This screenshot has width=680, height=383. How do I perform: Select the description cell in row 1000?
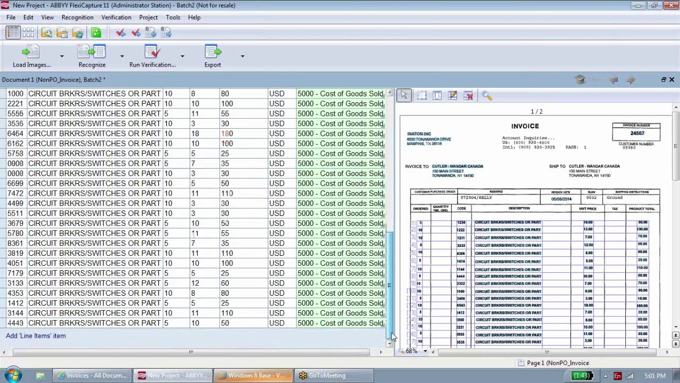point(95,94)
